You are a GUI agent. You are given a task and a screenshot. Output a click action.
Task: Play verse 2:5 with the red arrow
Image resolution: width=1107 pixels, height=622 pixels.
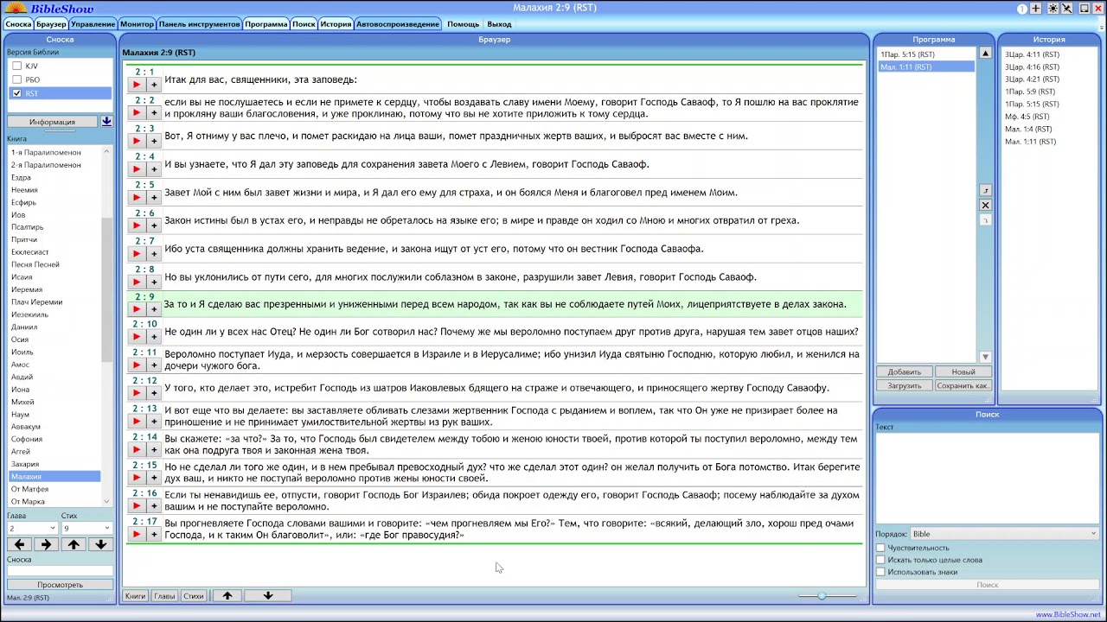tap(136, 197)
